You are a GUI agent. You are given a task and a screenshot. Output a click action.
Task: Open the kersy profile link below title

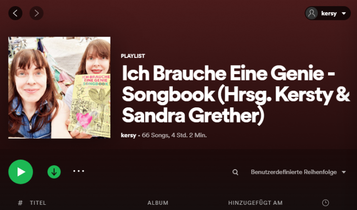coord(129,135)
